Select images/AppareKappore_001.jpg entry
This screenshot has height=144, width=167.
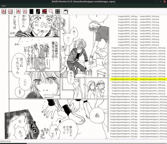pyautogui.click(x=124, y=99)
